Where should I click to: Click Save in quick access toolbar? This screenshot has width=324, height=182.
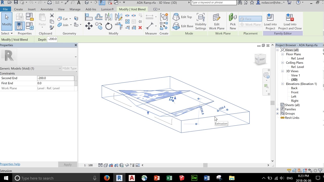16,3
